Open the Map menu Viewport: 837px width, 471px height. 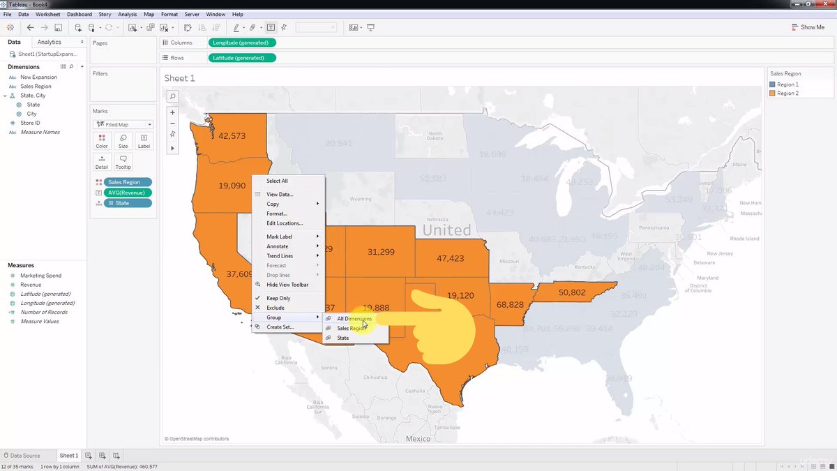[x=149, y=14]
